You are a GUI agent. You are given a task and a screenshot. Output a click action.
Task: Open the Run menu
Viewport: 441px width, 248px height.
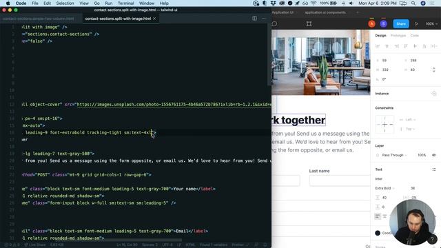click(109, 3)
